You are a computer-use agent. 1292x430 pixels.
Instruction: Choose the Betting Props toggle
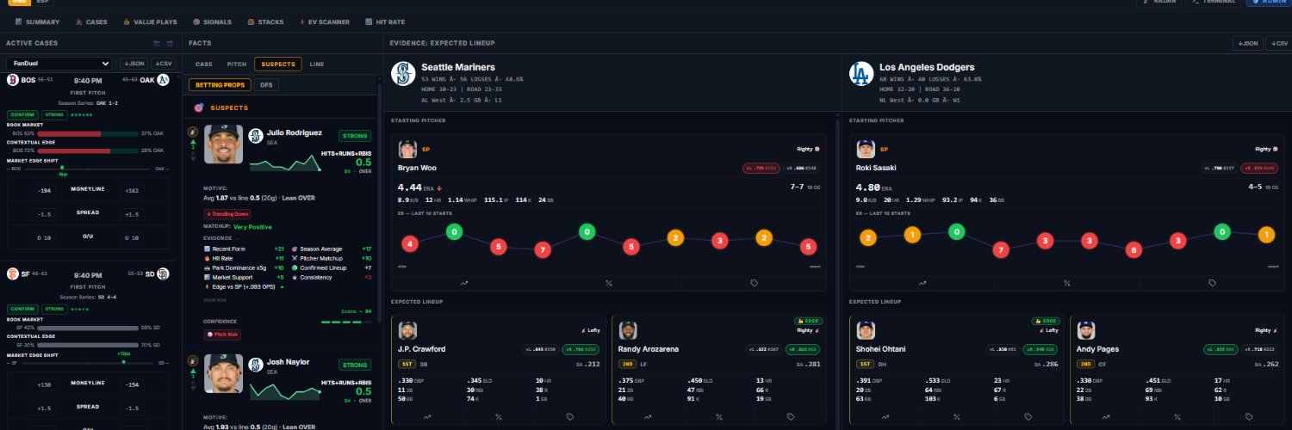[220, 85]
